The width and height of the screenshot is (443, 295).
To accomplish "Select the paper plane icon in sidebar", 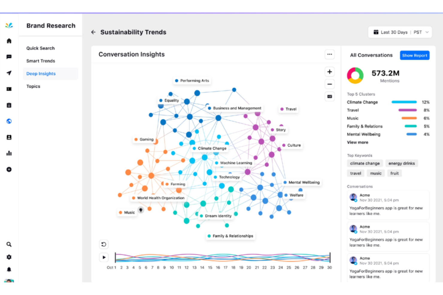I will coord(9,73).
